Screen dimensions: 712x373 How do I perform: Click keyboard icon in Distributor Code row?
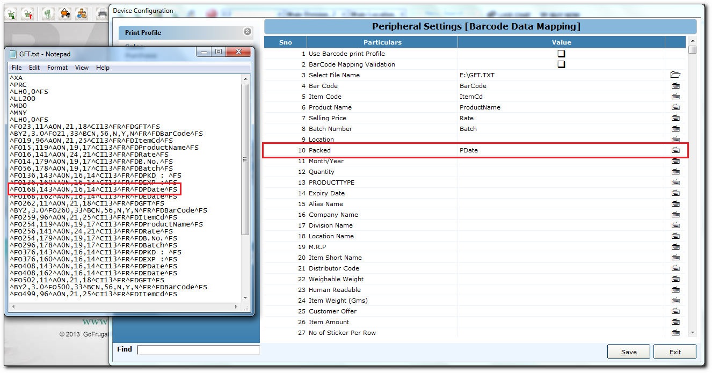[675, 268]
